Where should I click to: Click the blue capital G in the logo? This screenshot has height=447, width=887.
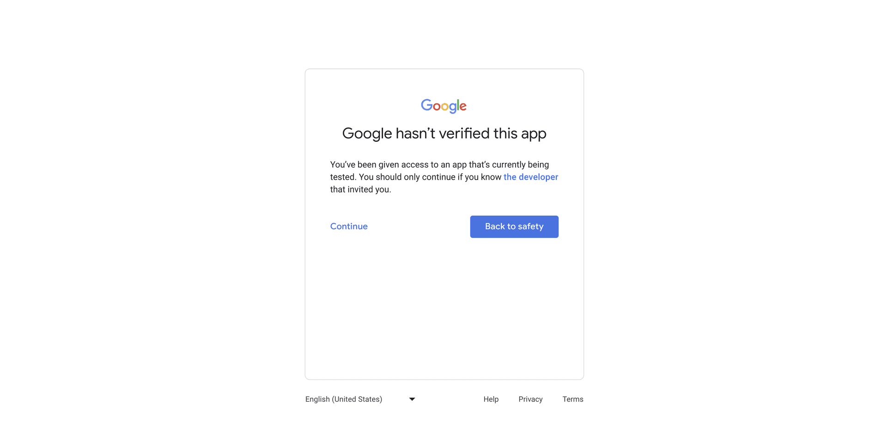[x=426, y=105]
